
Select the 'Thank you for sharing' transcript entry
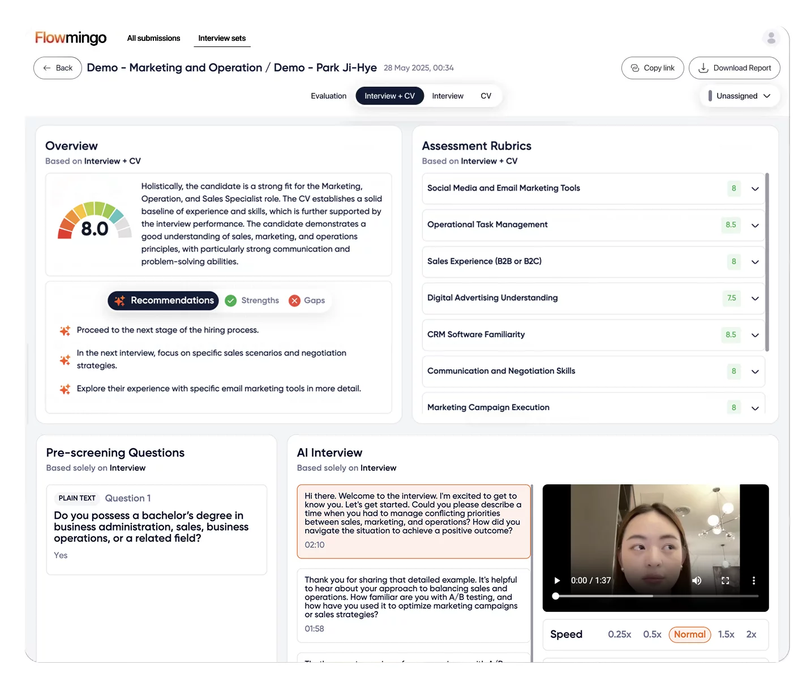(x=414, y=606)
